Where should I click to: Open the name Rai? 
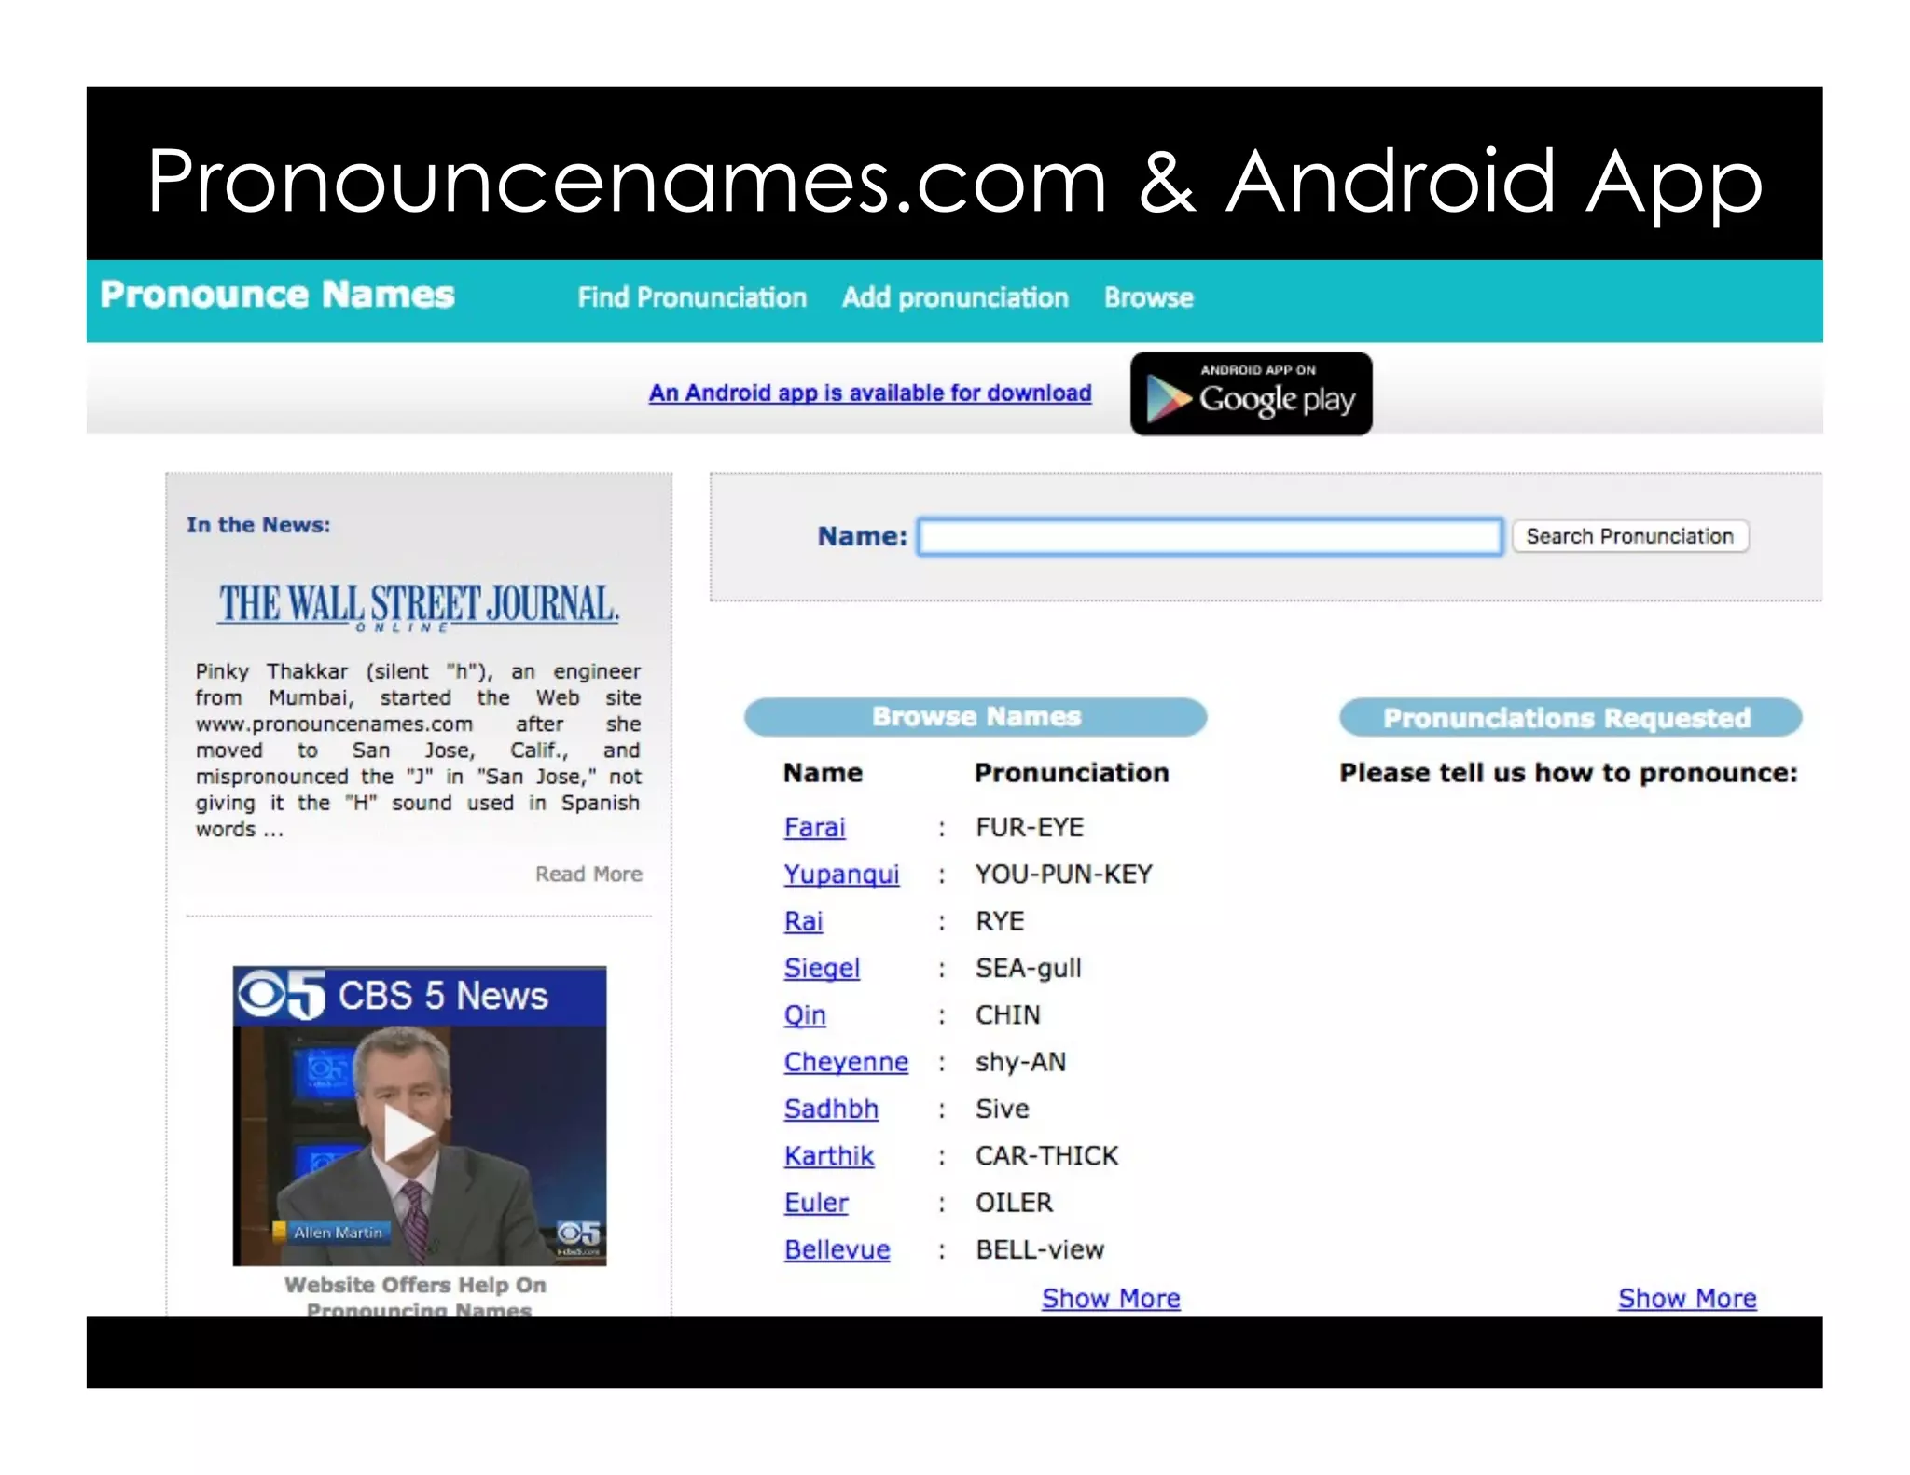pos(803,921)
